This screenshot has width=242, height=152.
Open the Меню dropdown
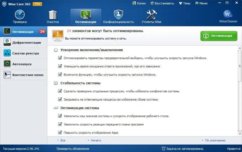201,3
